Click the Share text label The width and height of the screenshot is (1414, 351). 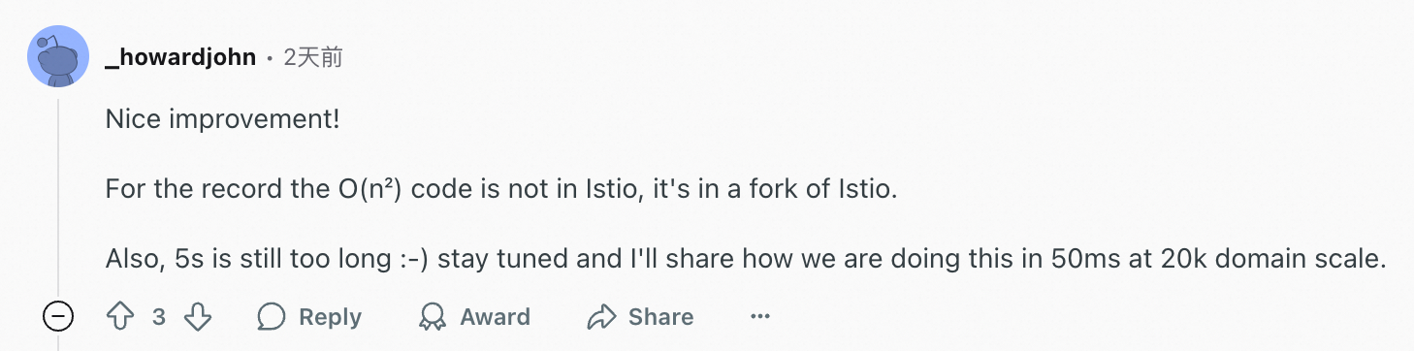[661, 317]
